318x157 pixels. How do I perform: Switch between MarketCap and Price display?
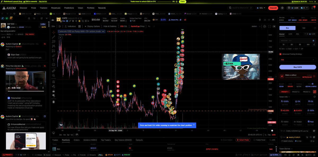click(138, 26)
